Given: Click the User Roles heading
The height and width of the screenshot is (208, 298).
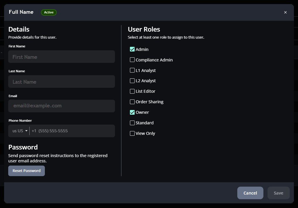Looking at the screenshot, I should point(144,29).
